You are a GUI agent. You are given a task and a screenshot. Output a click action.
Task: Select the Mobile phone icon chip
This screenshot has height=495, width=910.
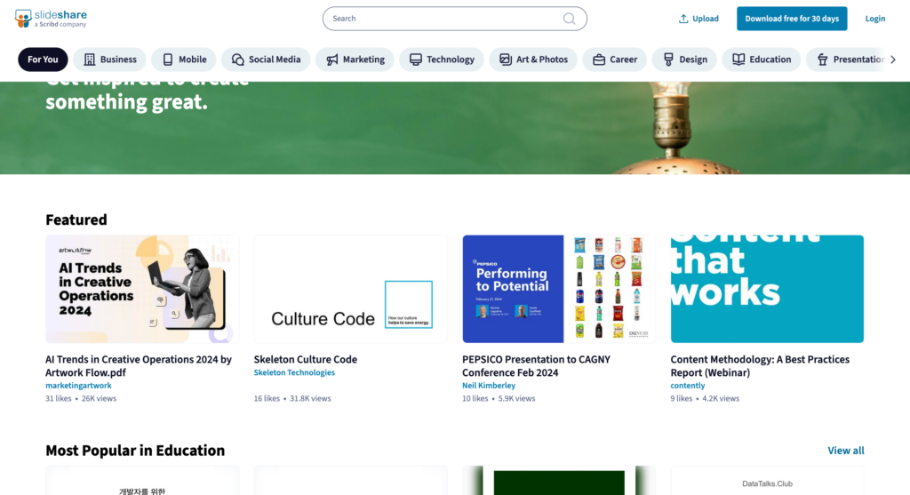tap(168, 60)
